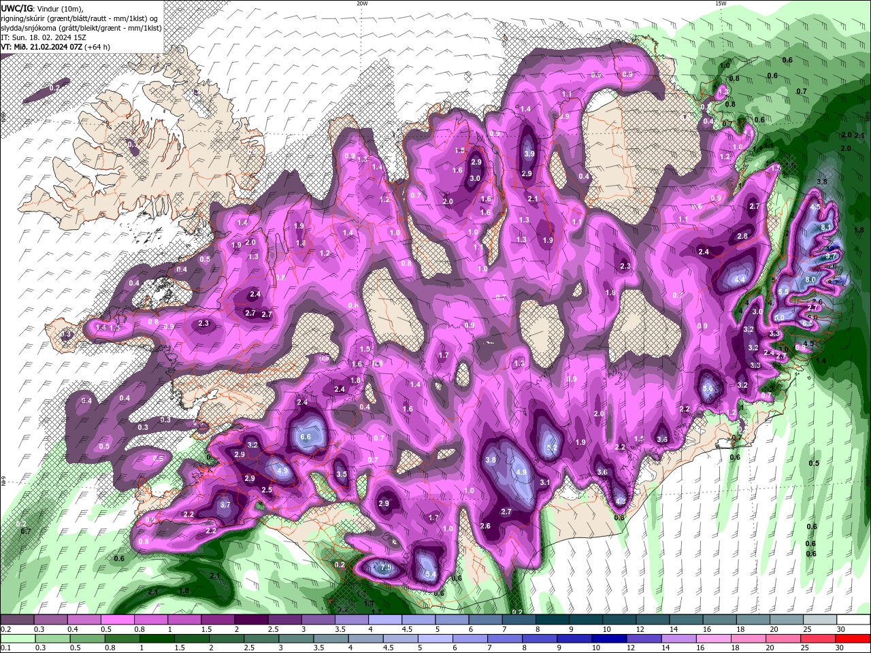Click the 'VT: Mið. 21.02.2024 07Z (+64 h)' line
Image resolution: width=871 pixels, height=653 pixels.
click(56, 47)
